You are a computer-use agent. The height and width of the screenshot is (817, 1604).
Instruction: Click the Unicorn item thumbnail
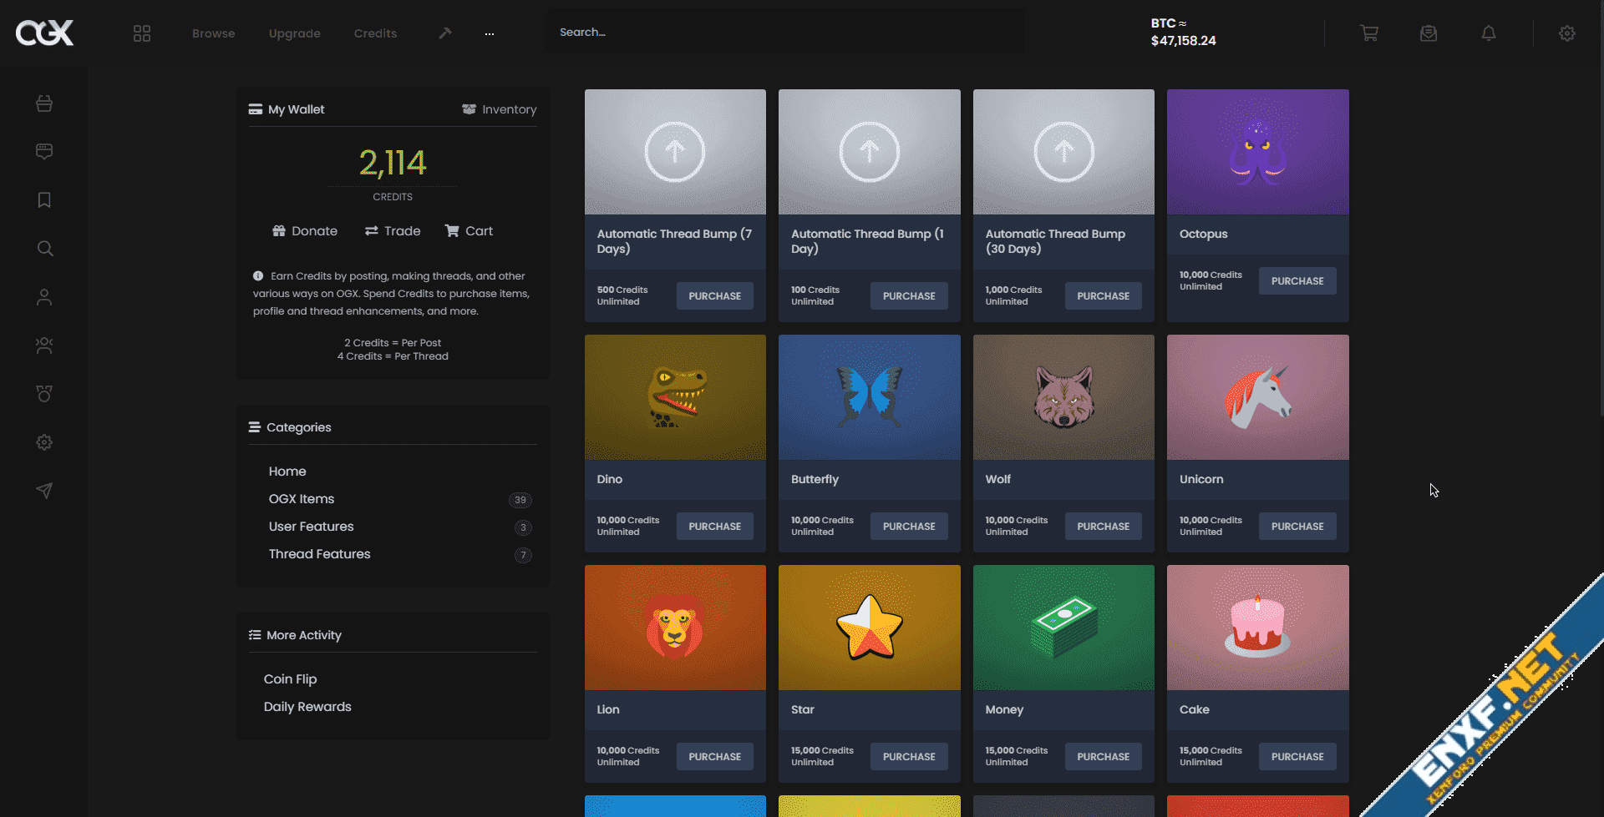click(1257, 397)
